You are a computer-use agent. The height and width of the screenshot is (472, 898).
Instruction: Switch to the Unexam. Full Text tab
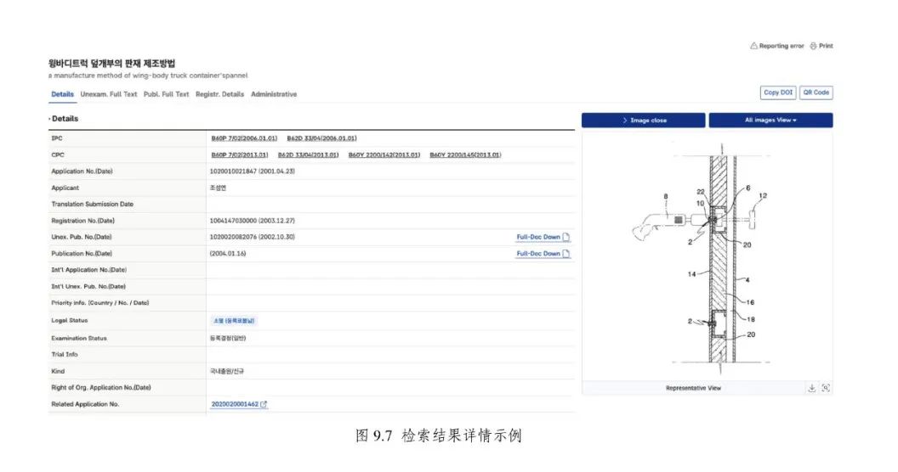pos(109,94)
